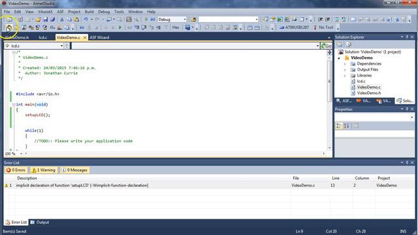Sort by the Description column header

pyautogui.click(x=27, y=178)
